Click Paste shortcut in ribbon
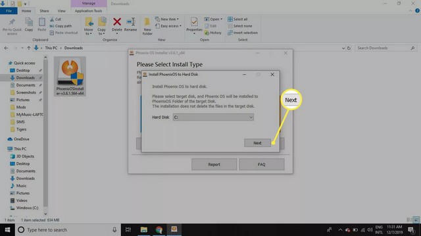 point(64,33)
